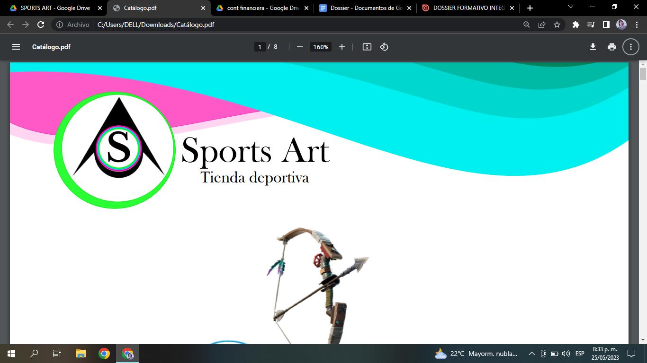Expand the tab search dropdown
The image size is (647, 363).
570,7
